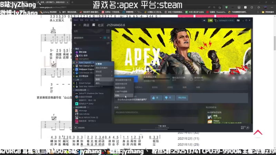
Task: Click the Steam announcements speaker icon
Action: [x=204, y=20]
